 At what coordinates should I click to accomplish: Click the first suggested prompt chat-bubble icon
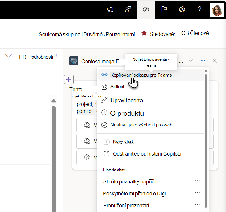point(87,125)
